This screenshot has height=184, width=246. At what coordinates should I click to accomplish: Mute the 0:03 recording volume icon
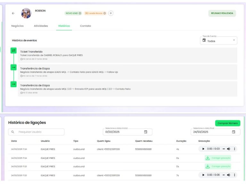pyautogui.click(x=229, y=149)
